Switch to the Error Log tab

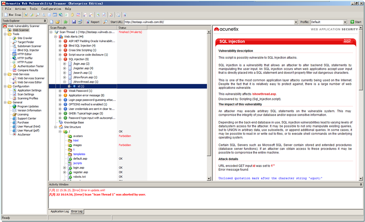tap(77, 212)
